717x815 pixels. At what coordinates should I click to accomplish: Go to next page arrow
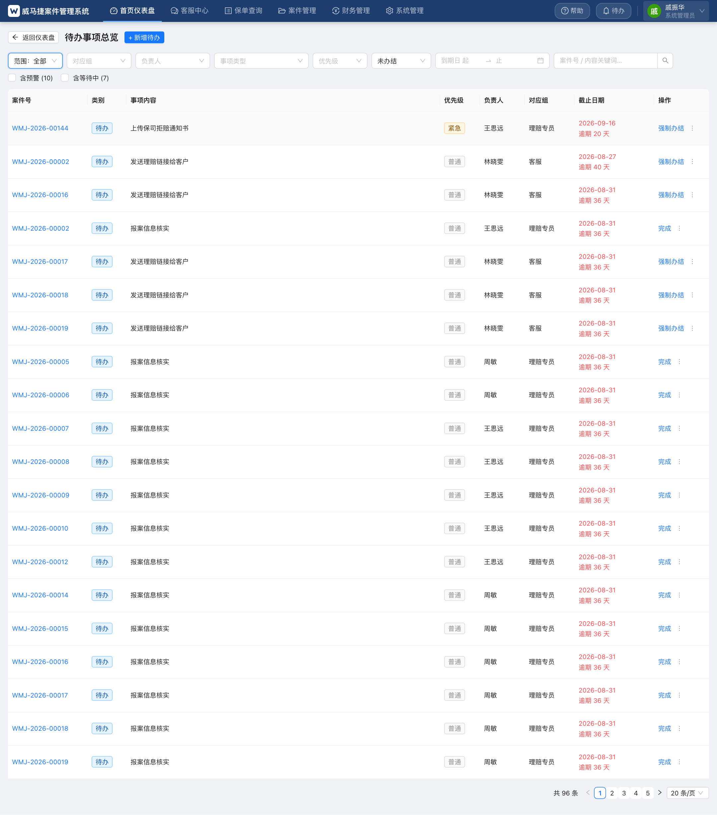pyautogui.click(x=660, y=793)
